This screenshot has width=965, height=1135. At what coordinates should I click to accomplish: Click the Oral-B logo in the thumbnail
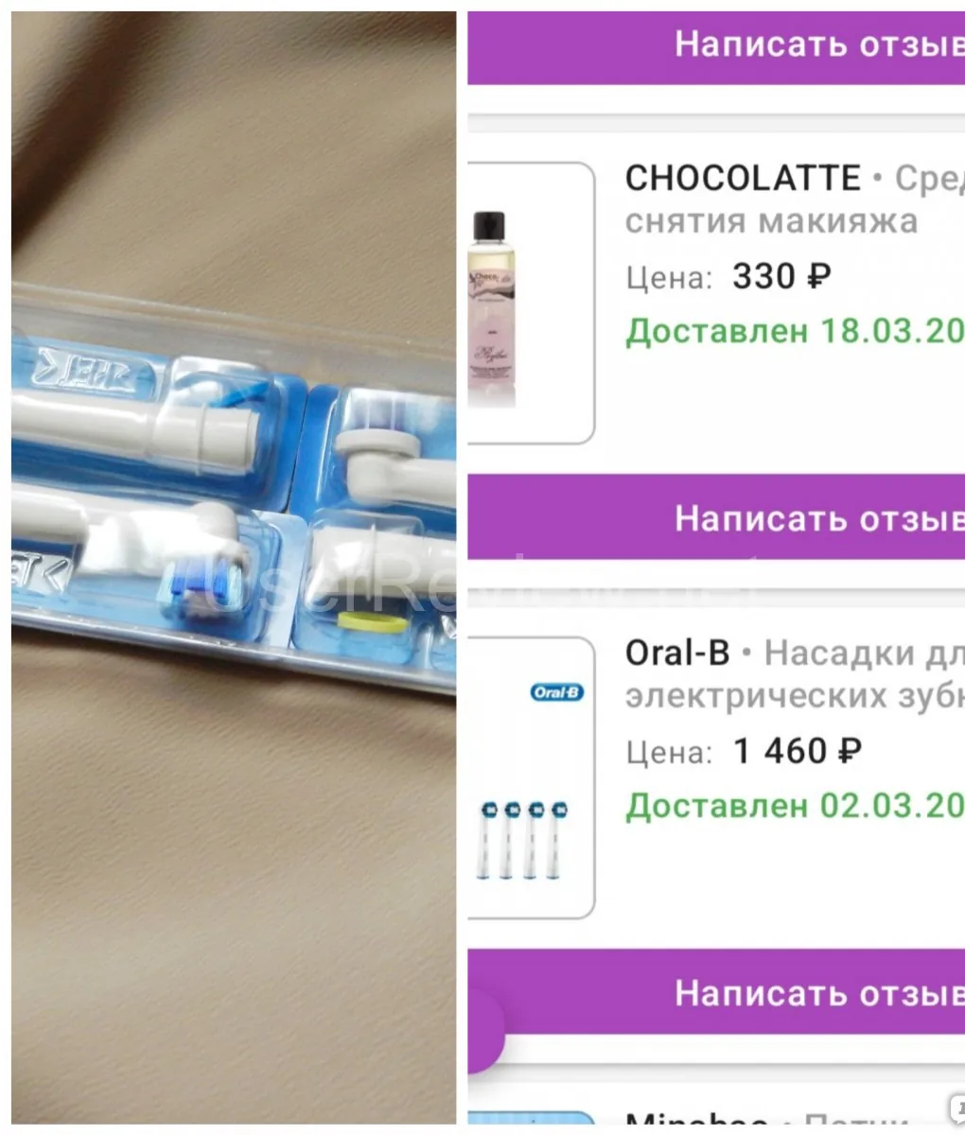(556, 692)
